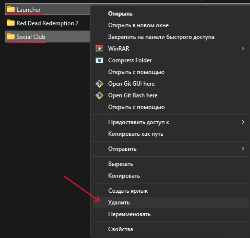This screenshot has width=250, height=238.
Task: Click the Compress Folder icon
Action: pos(99,60)
